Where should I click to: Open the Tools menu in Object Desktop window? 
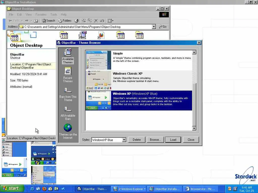pyautogui.click(x=54, y=15)
